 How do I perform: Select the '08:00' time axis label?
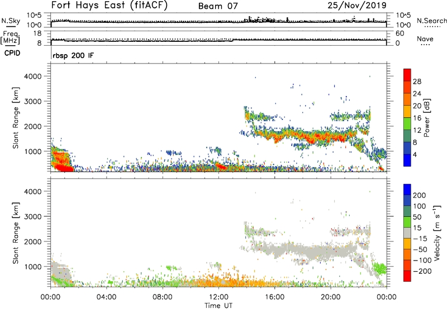point(163,297)
